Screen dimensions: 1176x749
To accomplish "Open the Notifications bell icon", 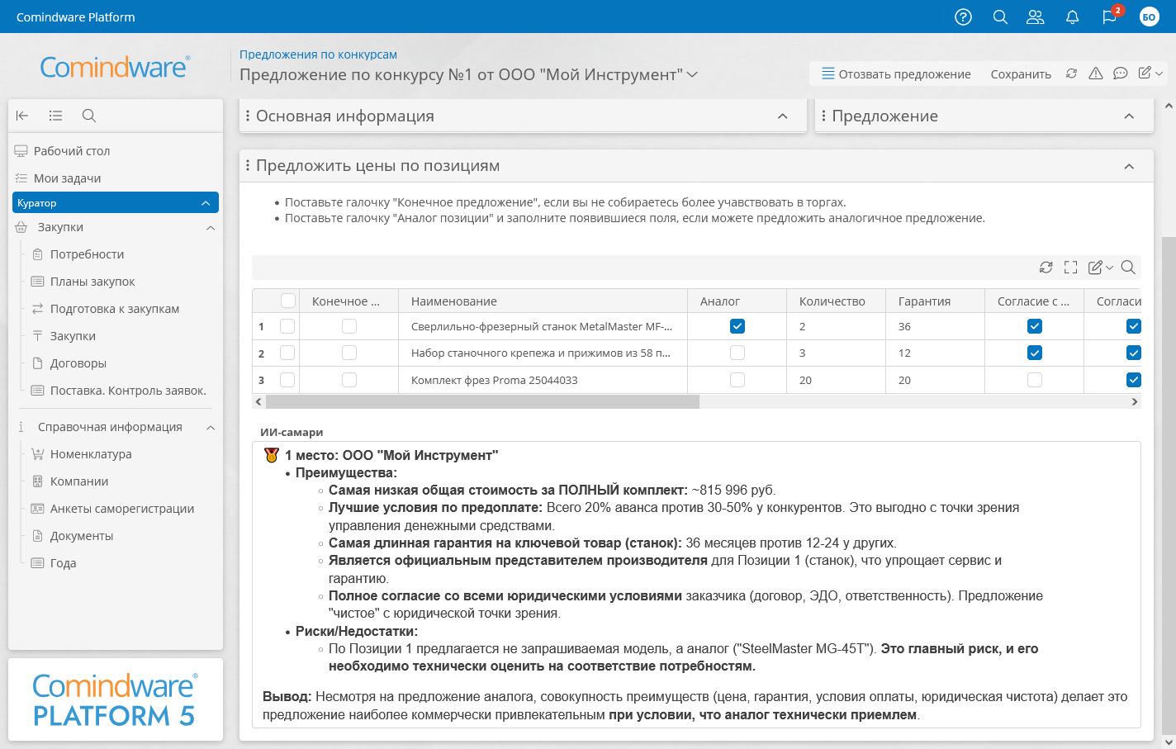I will click(x=1072, y=17).
